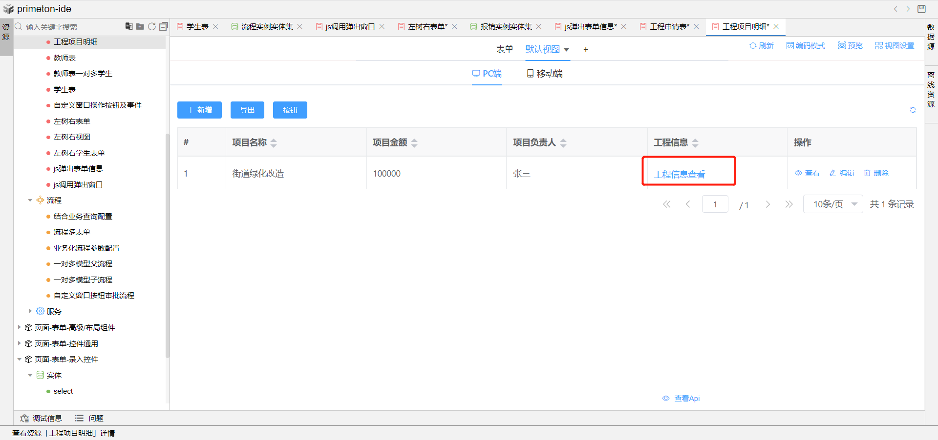Image resolution: width=938 pixels, height=440 pixels.
Task: Click the table refresh icon above the grid
Action: coord(913,110)
